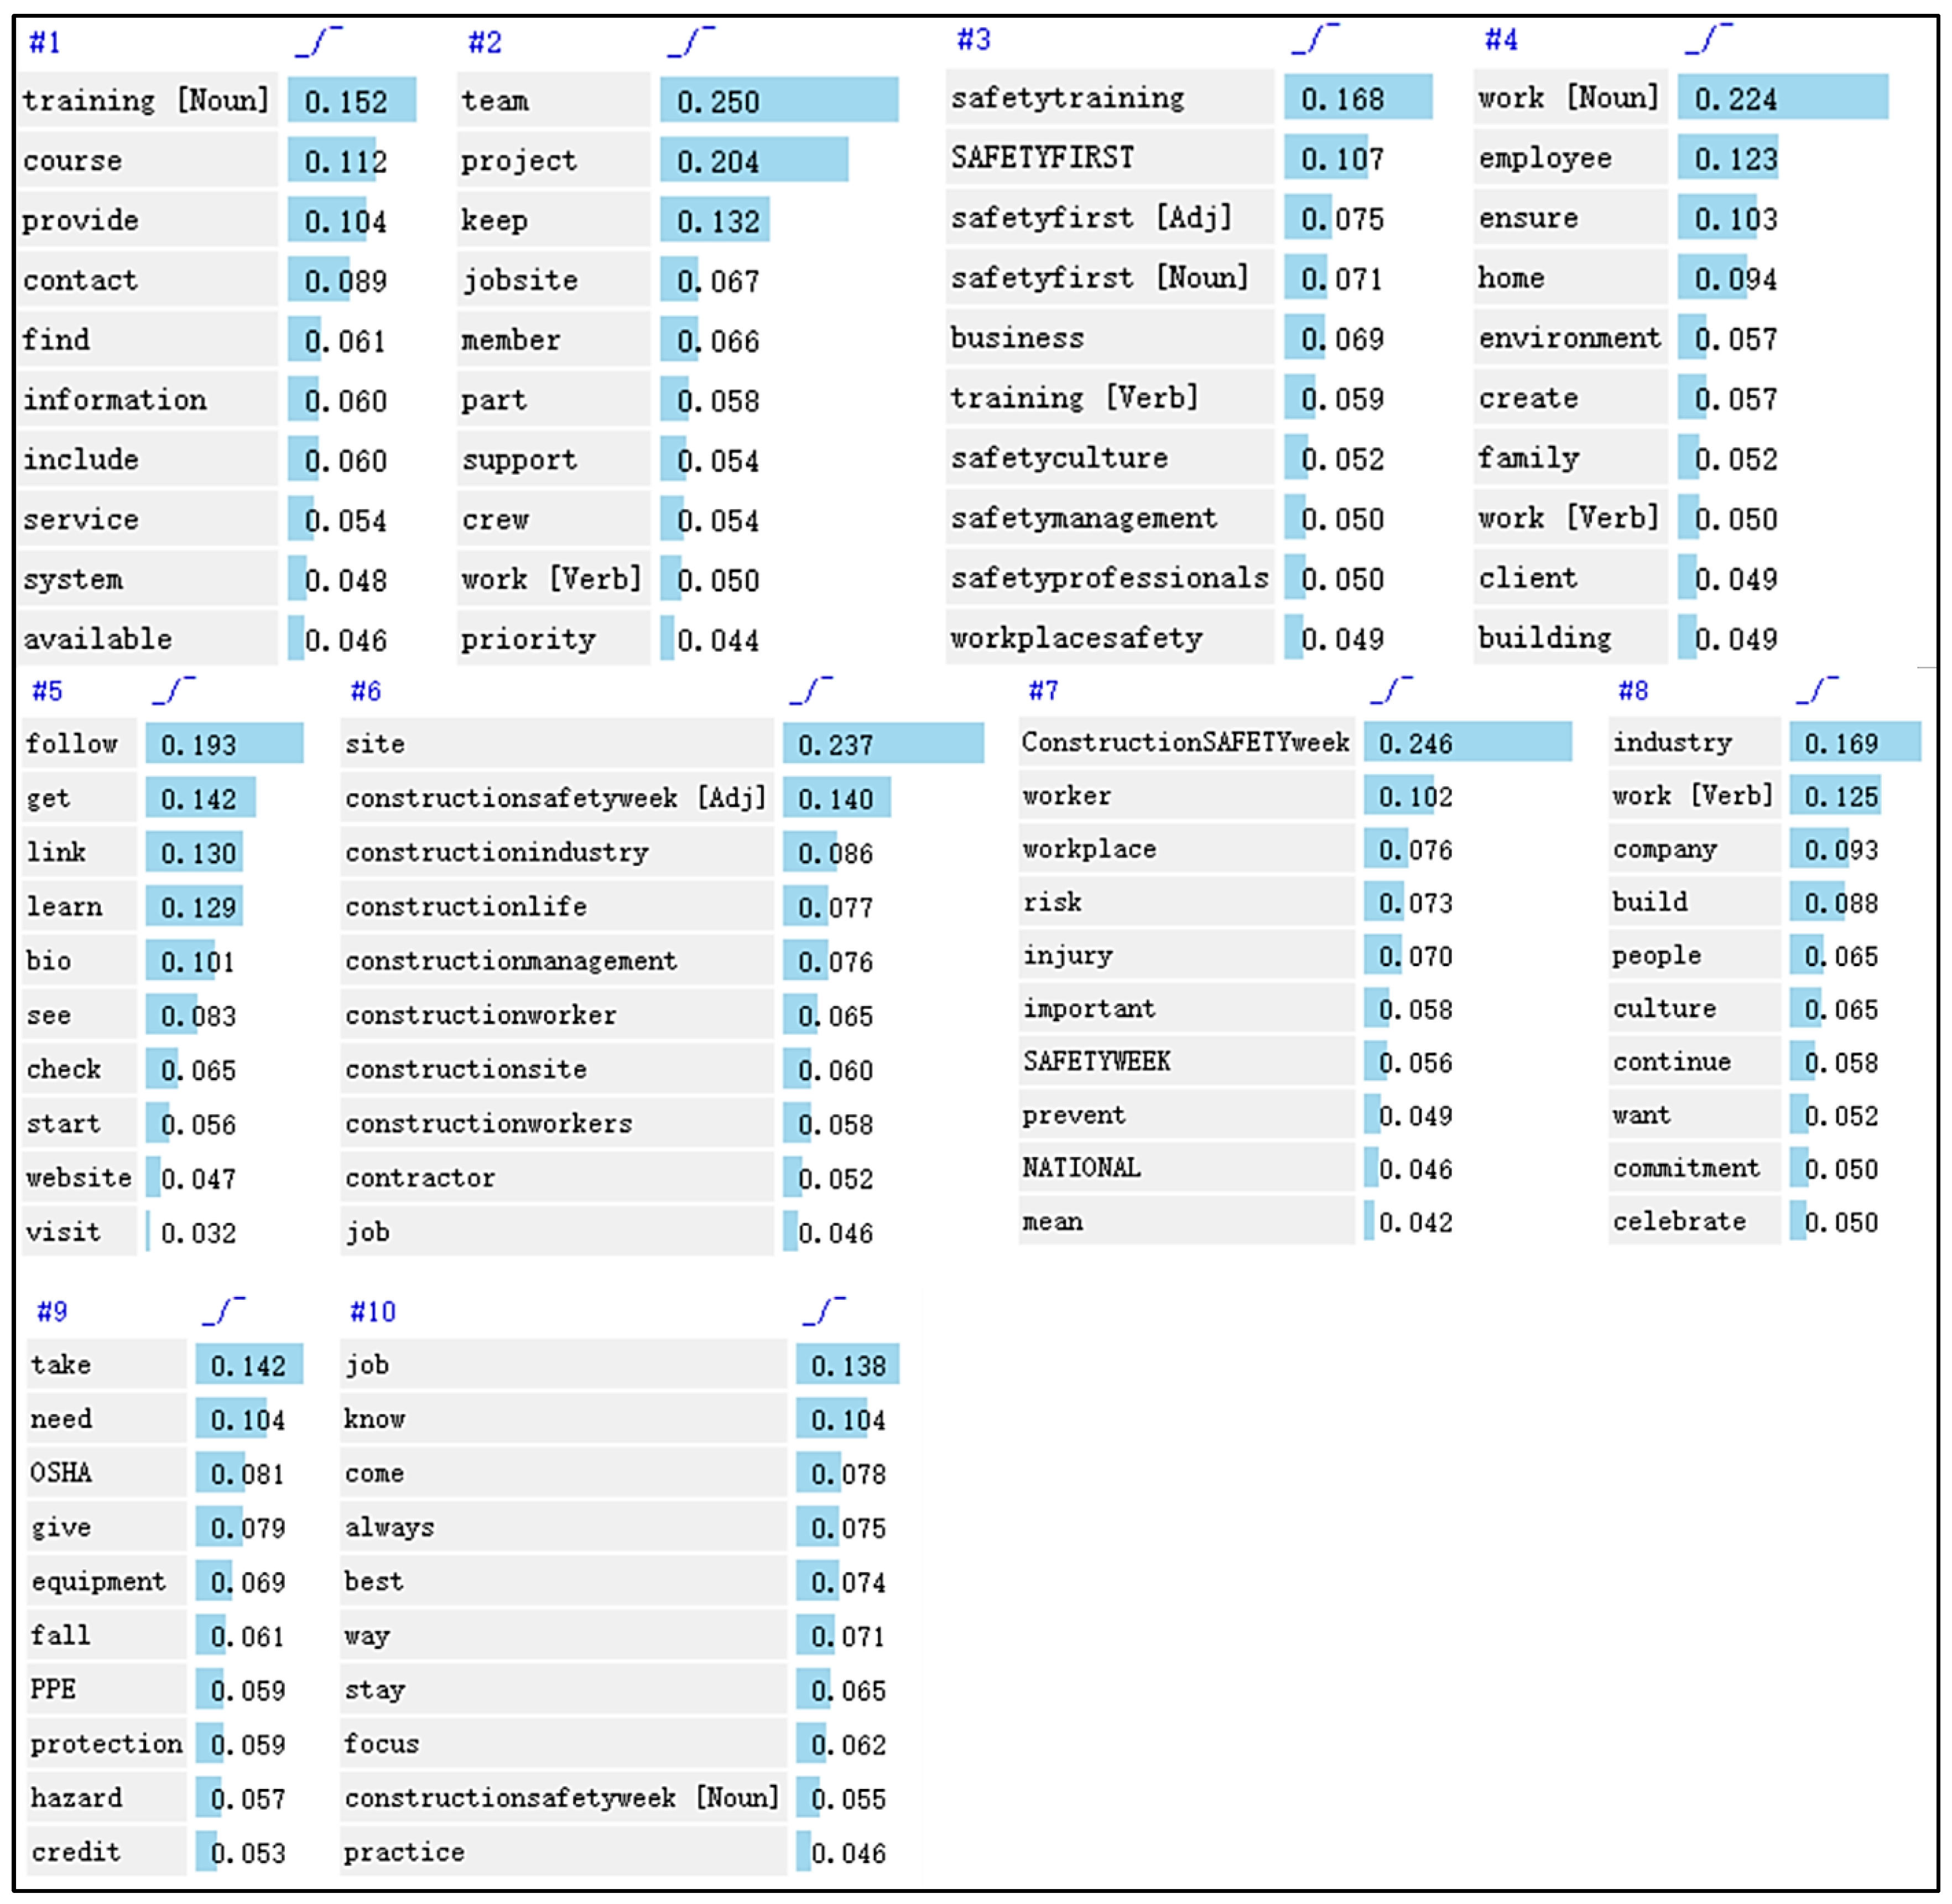This screenshot has width=1952, height=1904.
Task: Click the sort curve icon in topic #9
Action: 223,1311
